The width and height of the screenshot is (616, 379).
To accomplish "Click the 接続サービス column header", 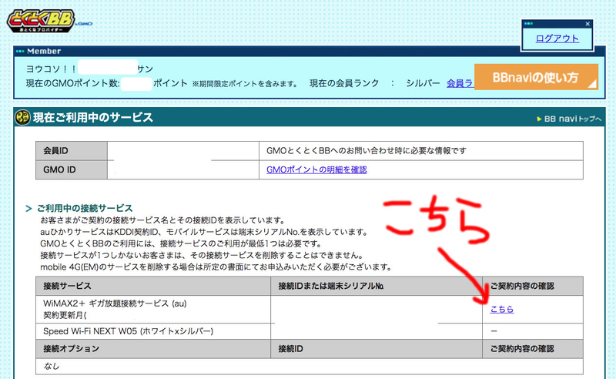I will click(153, 287).
